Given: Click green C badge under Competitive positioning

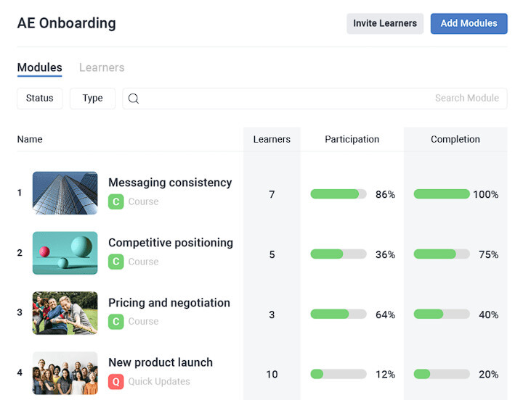Looking at the screenshot, I should 115,262.
